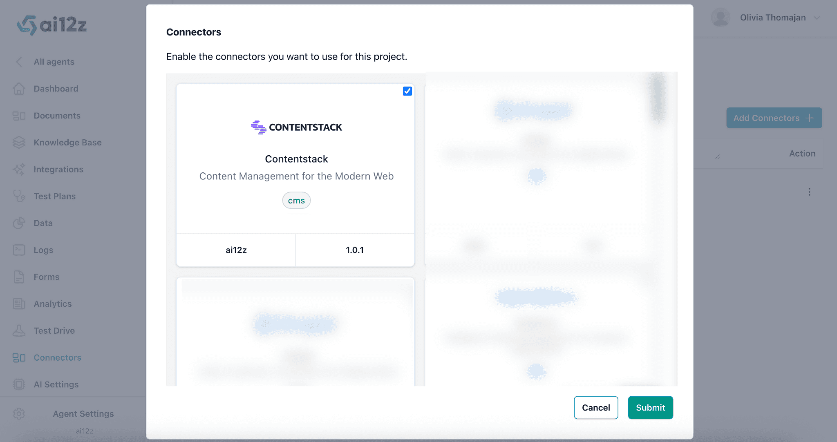Image resolution: width=837 pixels, height=442 pixels.
Task: Open Test Plans from the sidebar
Action: point(54,196)
